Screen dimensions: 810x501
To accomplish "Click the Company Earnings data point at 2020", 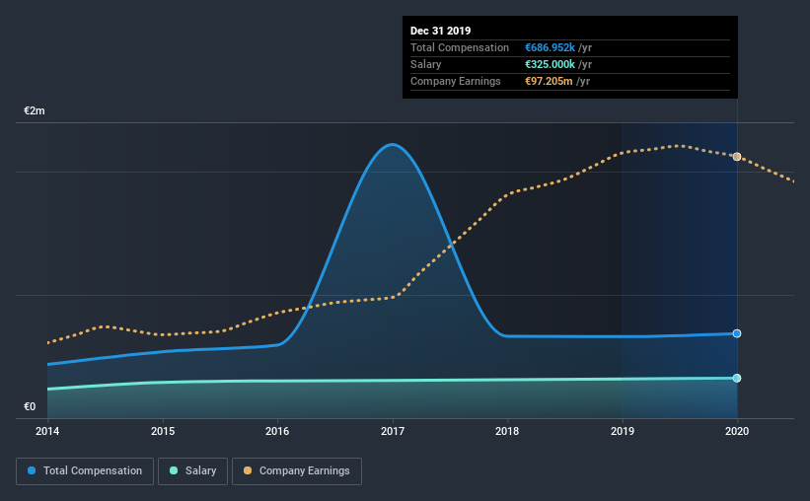I will tap(737, 157).
